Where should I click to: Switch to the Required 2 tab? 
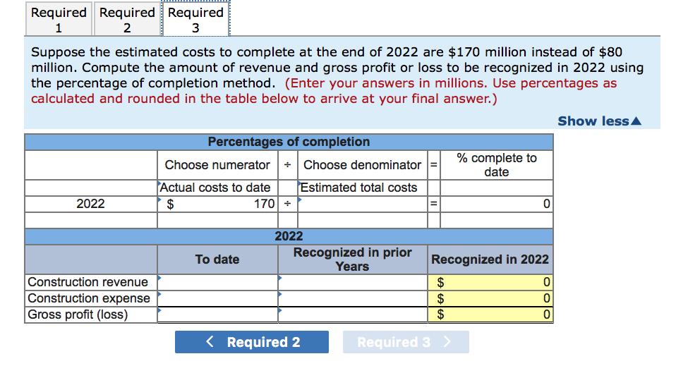coord(127,19)
